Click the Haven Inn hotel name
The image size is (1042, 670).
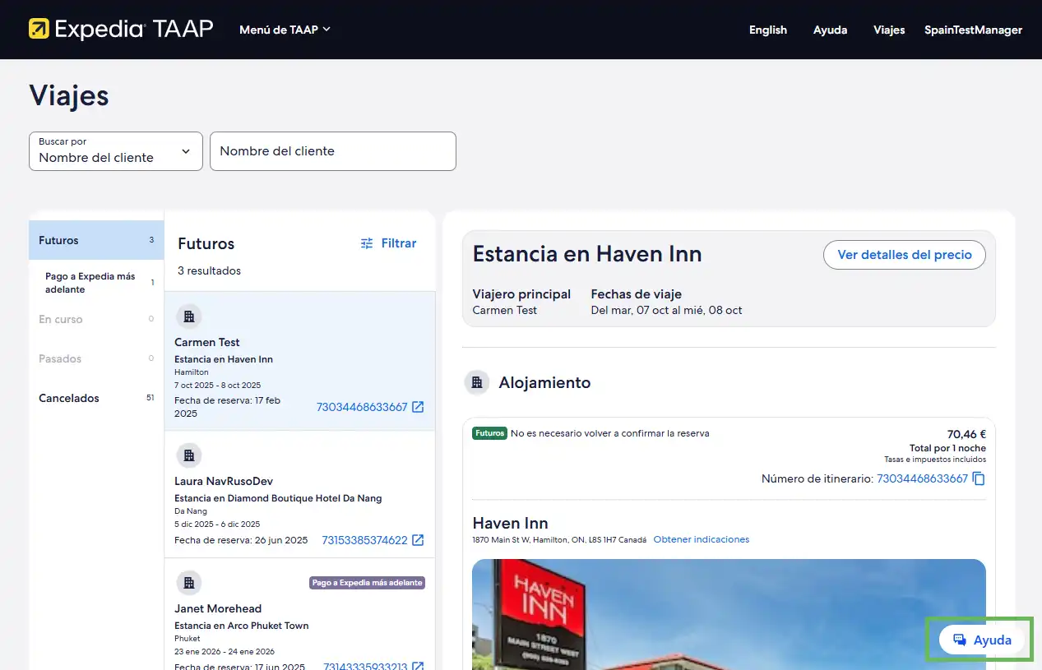pos(510,523)
